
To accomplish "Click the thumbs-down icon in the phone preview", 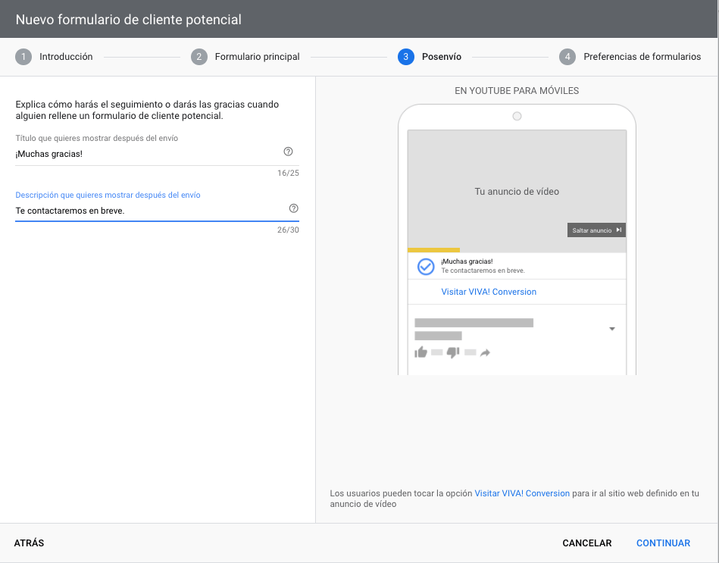I will click(x=453, y=352).
